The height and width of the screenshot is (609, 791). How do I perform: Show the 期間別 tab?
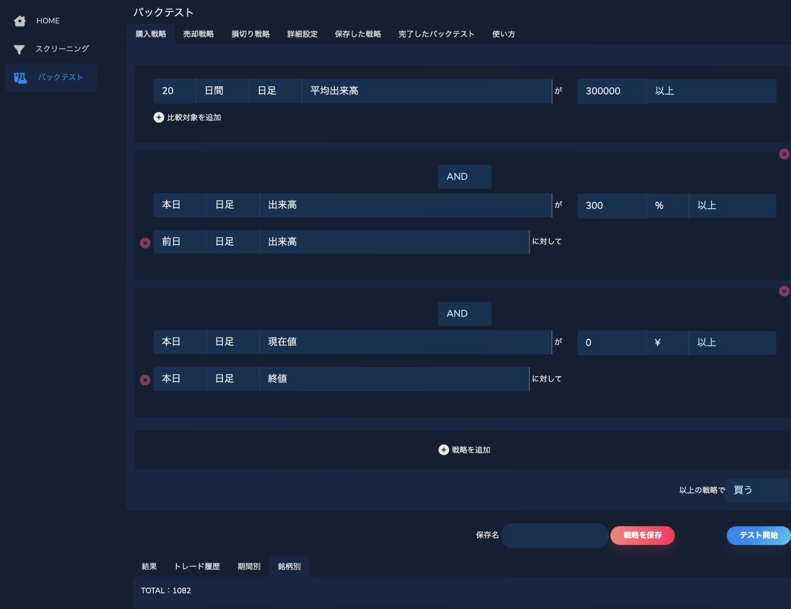pyautogui.click(x=249, y=567)
